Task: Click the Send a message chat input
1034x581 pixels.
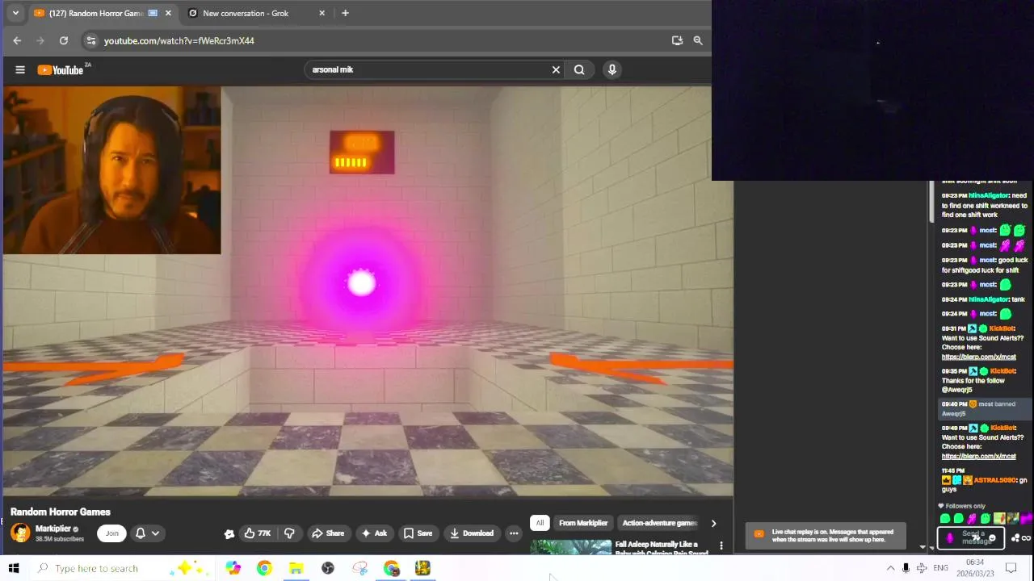Action: point(969,537)
